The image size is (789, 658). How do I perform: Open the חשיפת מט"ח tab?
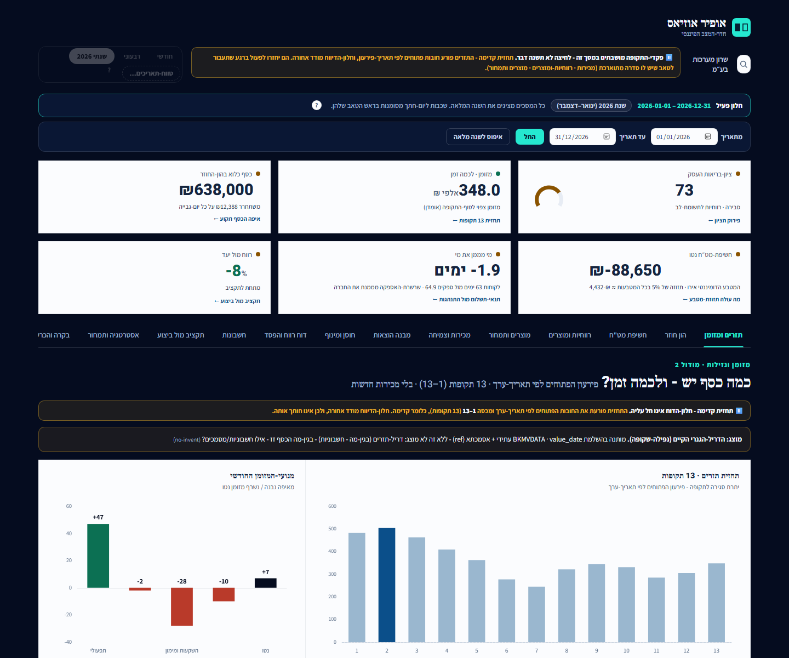628,335
